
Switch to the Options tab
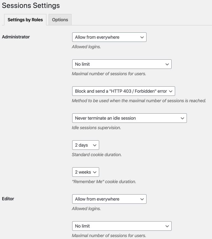coord(60,20)
